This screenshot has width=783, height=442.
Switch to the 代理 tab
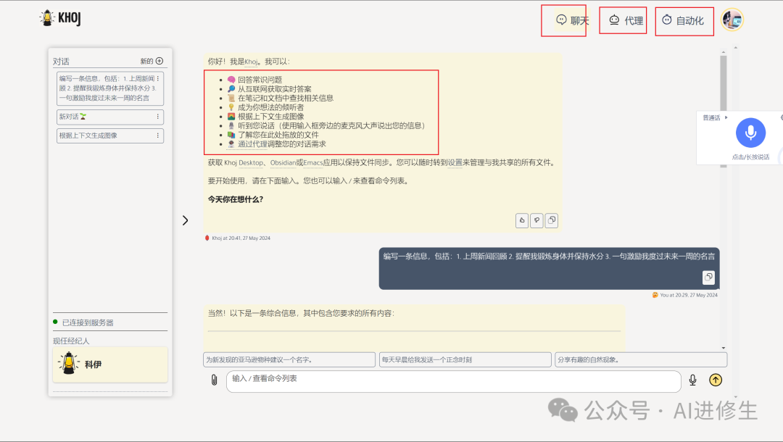click(x=623, y=20)
